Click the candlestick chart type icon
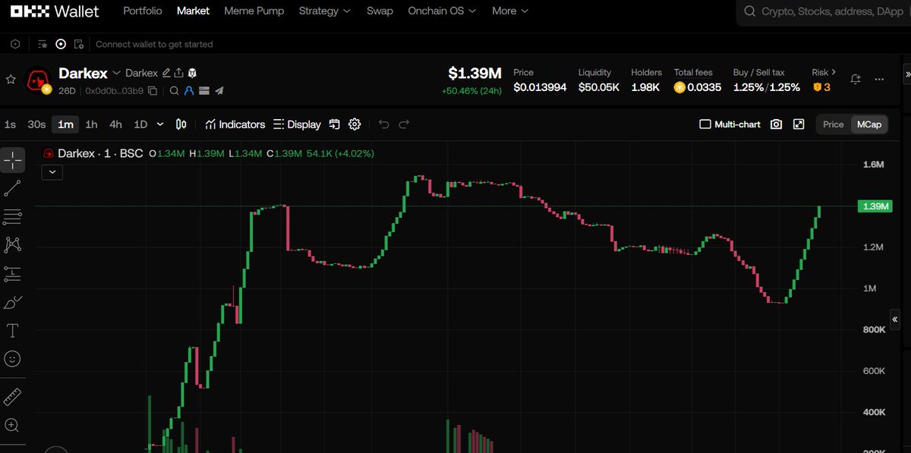 (x=181, y=124)
